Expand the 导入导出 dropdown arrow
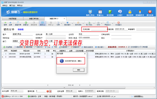Screen dimensions: 157x99 tap(94, 23)
